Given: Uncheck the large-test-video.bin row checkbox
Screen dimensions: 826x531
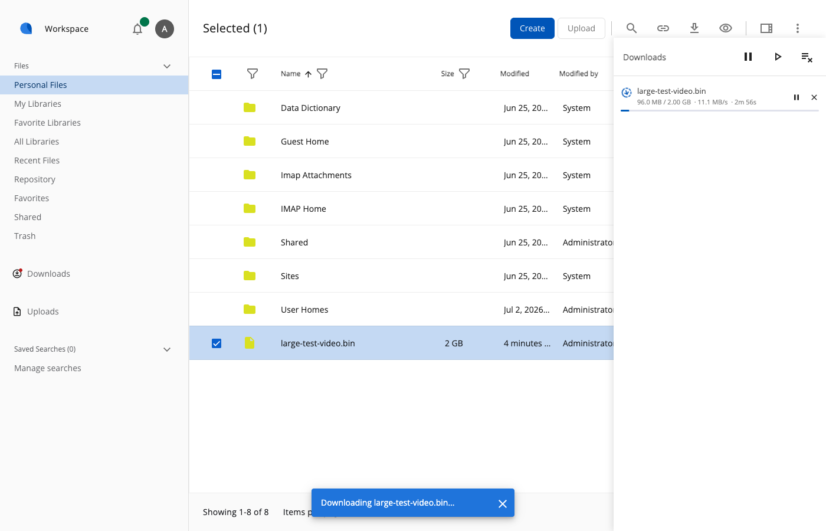Looking at the screenshot, I should pos(217,343).
